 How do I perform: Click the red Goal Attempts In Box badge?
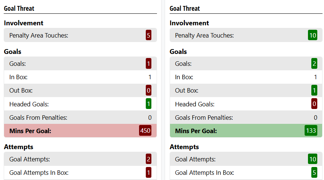(148, 172)
